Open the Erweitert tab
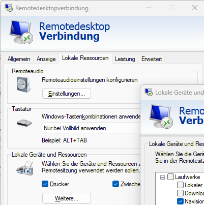Viewport: 204px width, 205px height. [152, 59]
